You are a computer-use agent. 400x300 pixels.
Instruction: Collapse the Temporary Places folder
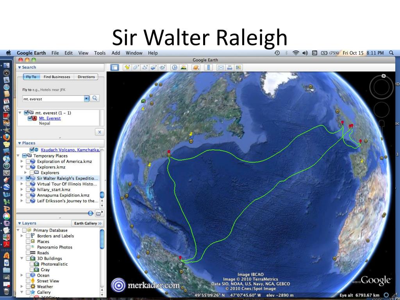[x=18, y=155]
